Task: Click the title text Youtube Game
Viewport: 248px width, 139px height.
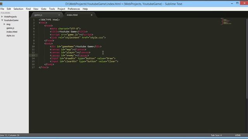Action: (x=68, y=32)
